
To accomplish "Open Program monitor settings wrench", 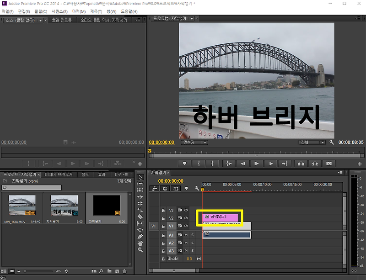I will tap(332, 142).
